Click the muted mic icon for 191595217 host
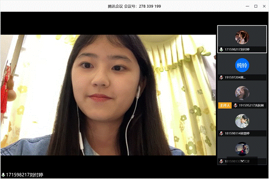 coord(235,105)
